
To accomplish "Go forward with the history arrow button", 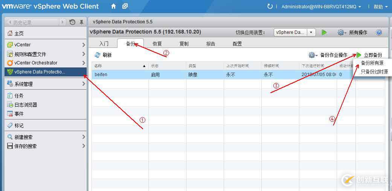I will point(63,23).
